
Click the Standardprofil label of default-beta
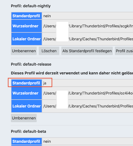tap(27, 141)
